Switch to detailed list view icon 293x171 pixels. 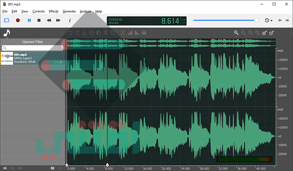pos(5,168)
